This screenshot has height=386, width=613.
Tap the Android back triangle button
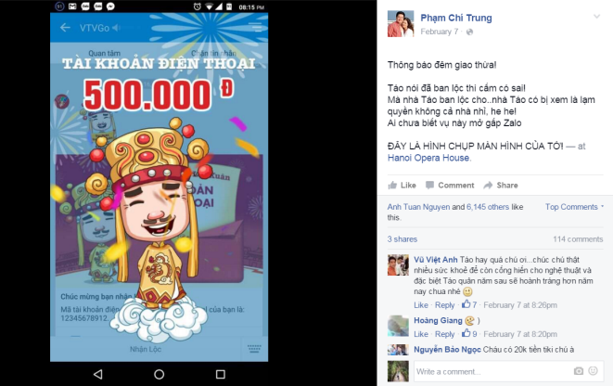point(98,374)
